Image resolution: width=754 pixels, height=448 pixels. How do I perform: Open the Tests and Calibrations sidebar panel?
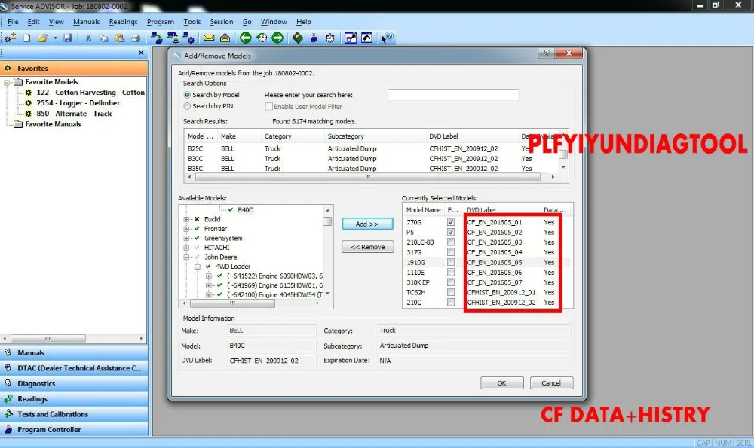pos(74,414)
